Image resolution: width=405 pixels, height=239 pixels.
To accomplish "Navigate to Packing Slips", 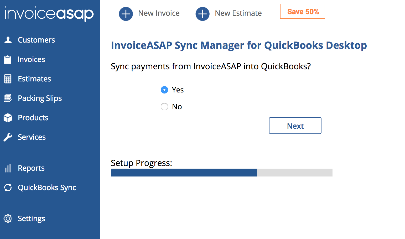I will coord(40,98).
